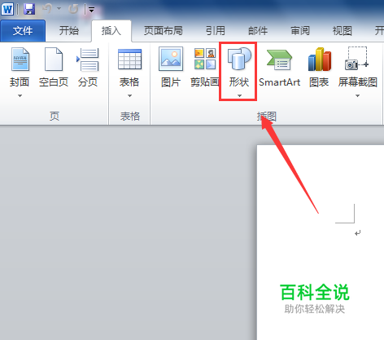
Task: Switch to the 审阅 (Review) tab
Action: tap(300, 31)
